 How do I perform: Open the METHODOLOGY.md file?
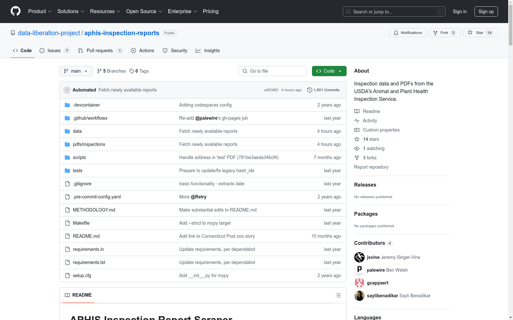coord(94,210)
